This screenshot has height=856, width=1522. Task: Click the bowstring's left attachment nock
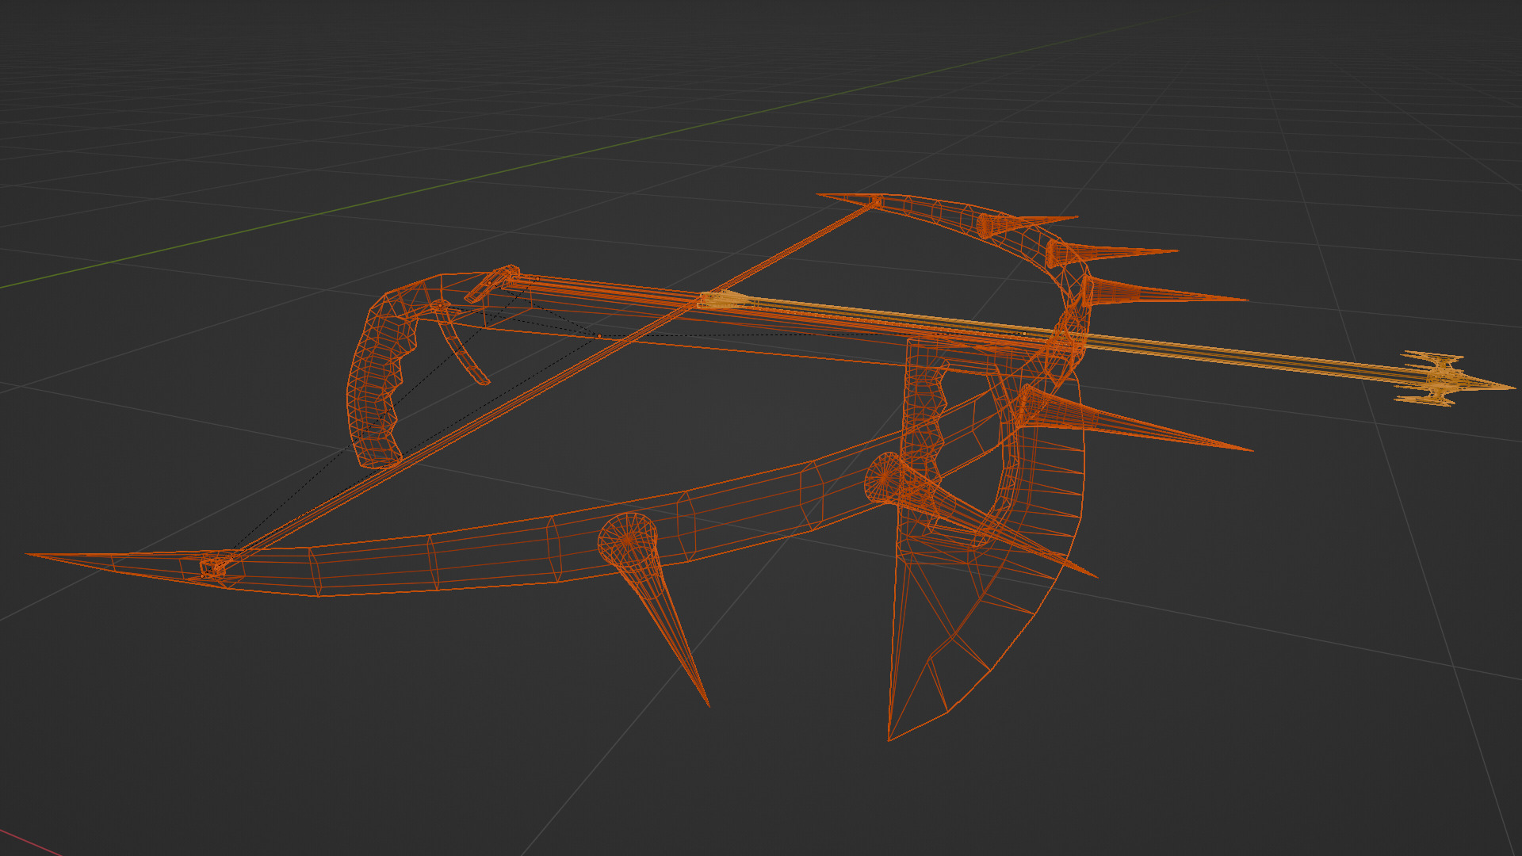pos(212,566)
